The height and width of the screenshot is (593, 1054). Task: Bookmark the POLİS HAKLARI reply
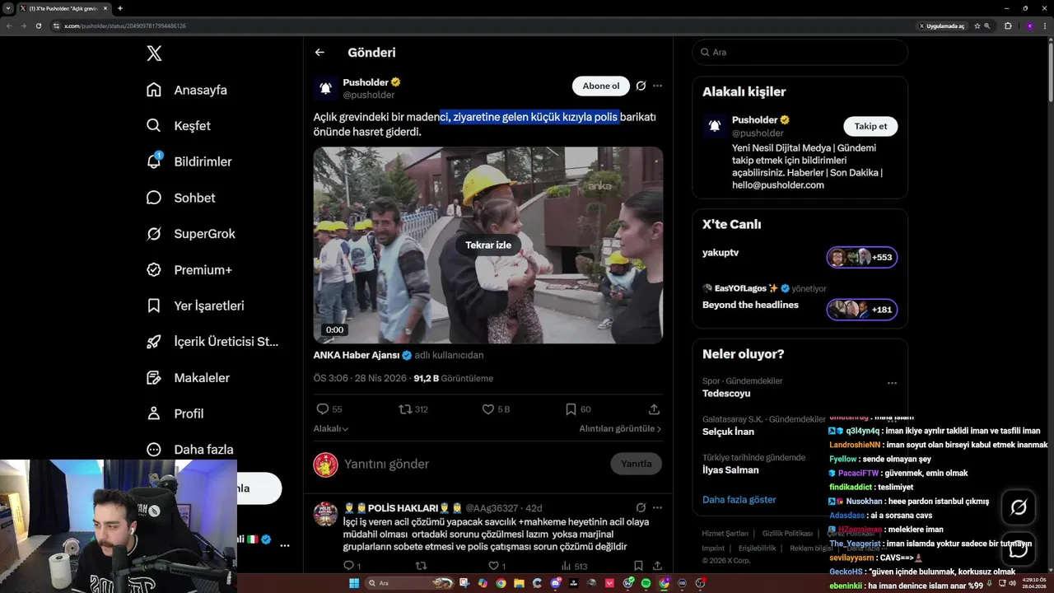638,566
